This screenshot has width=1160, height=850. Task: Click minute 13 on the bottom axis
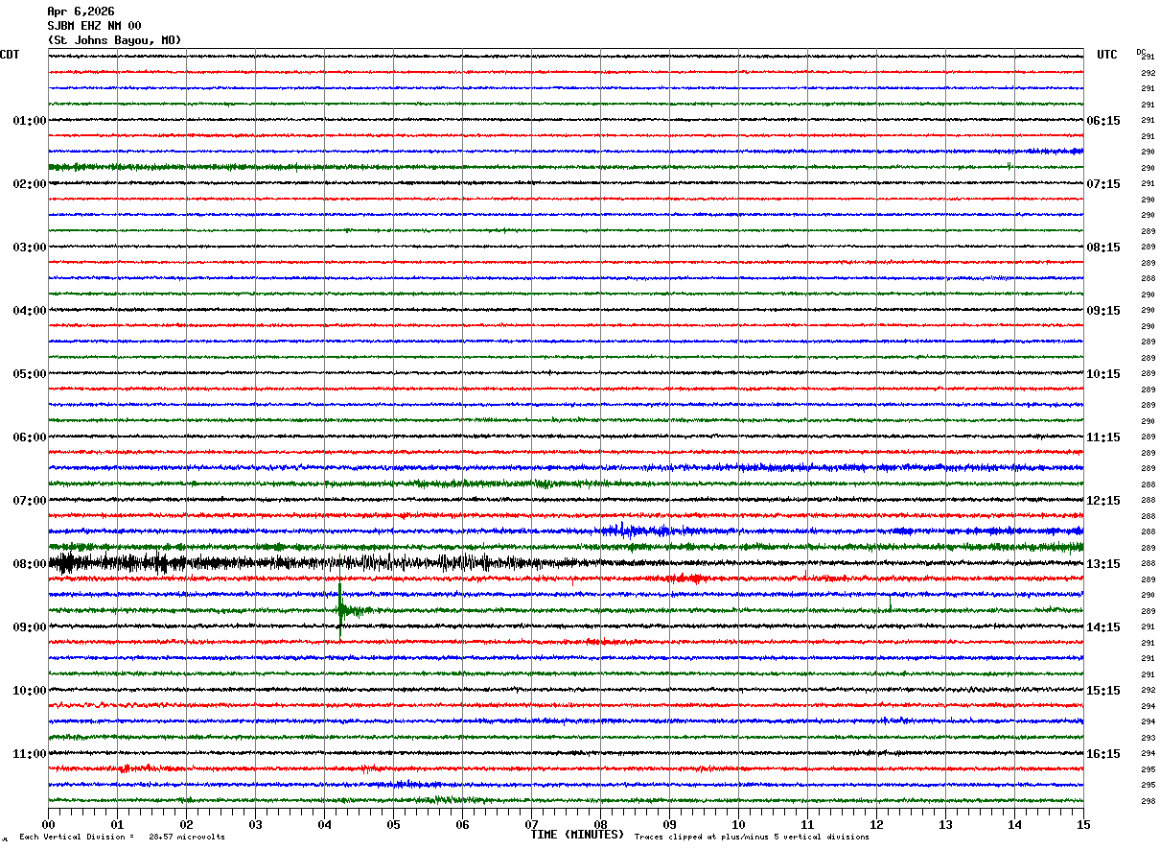pos(945,824)
